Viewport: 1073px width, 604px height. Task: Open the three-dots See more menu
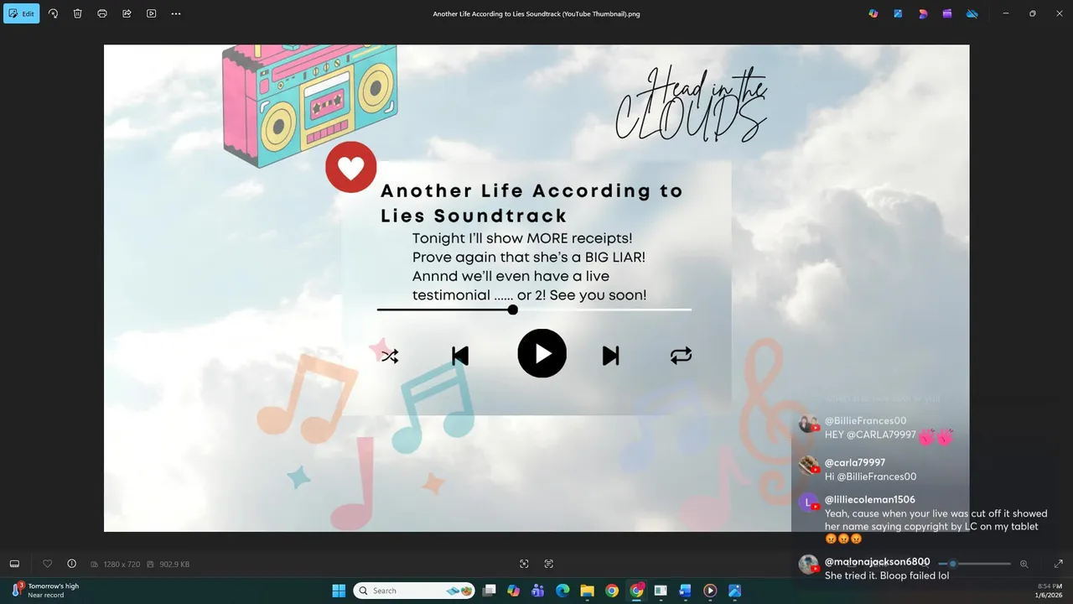click(175, 13)
